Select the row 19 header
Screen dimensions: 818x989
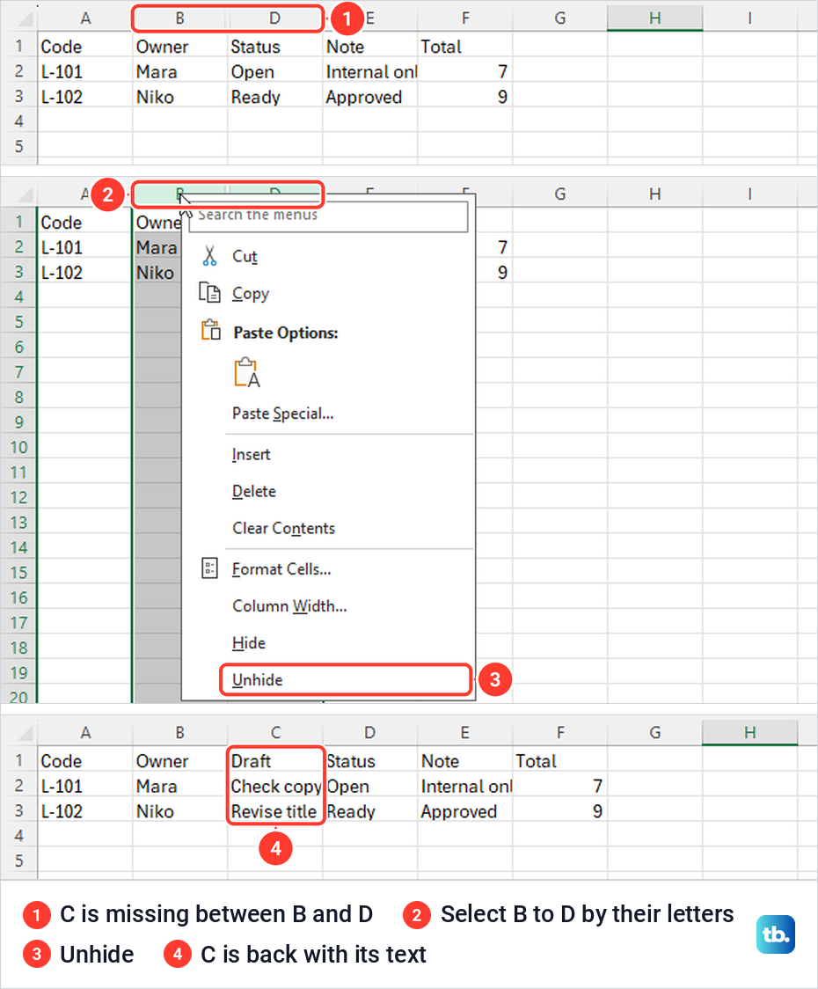click(19, 673)
